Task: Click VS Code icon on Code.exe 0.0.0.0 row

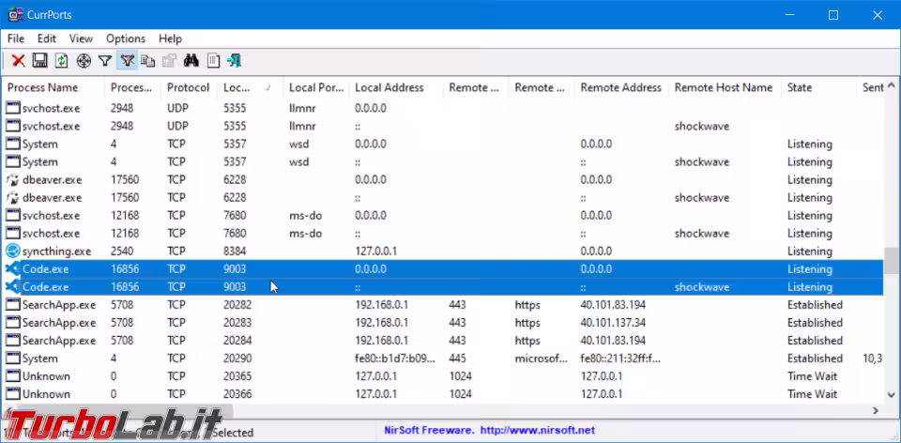Action: pyautogui.click(x=12, y=269)
